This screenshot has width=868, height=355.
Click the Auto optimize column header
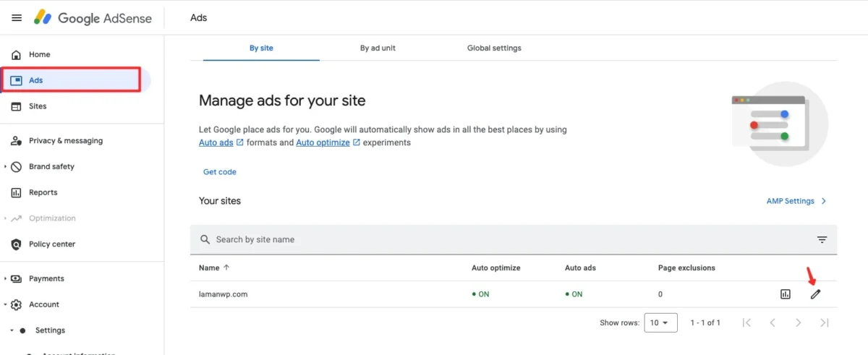coord(496,268)
